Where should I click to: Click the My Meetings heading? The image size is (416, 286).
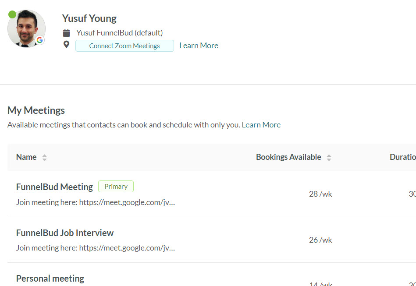[36, 110]
